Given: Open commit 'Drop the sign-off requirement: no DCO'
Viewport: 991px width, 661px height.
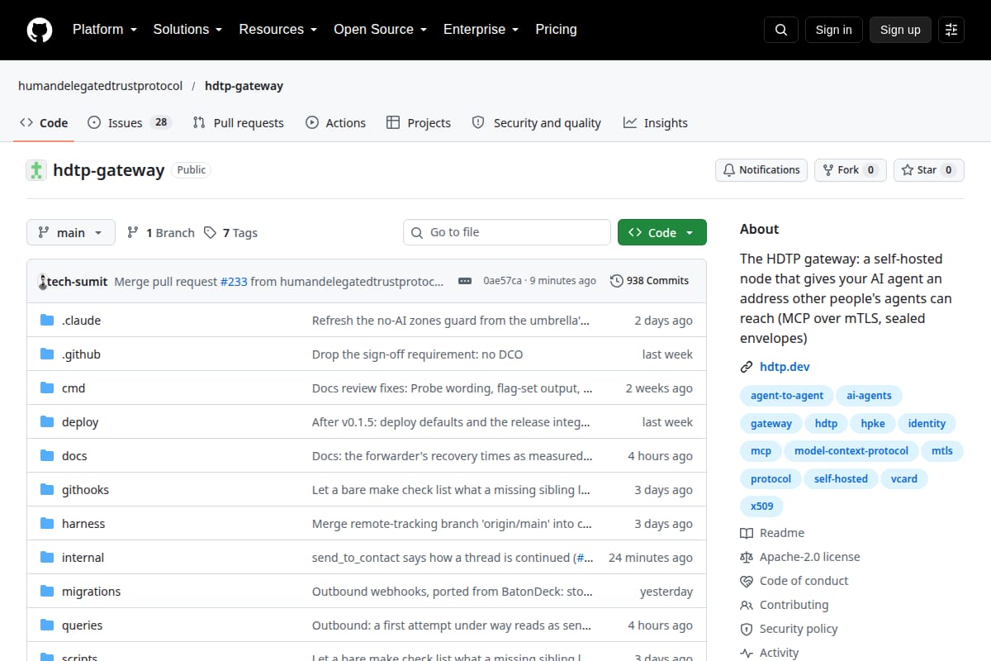Looking at the screenshot, I should (x=417, y=354).
